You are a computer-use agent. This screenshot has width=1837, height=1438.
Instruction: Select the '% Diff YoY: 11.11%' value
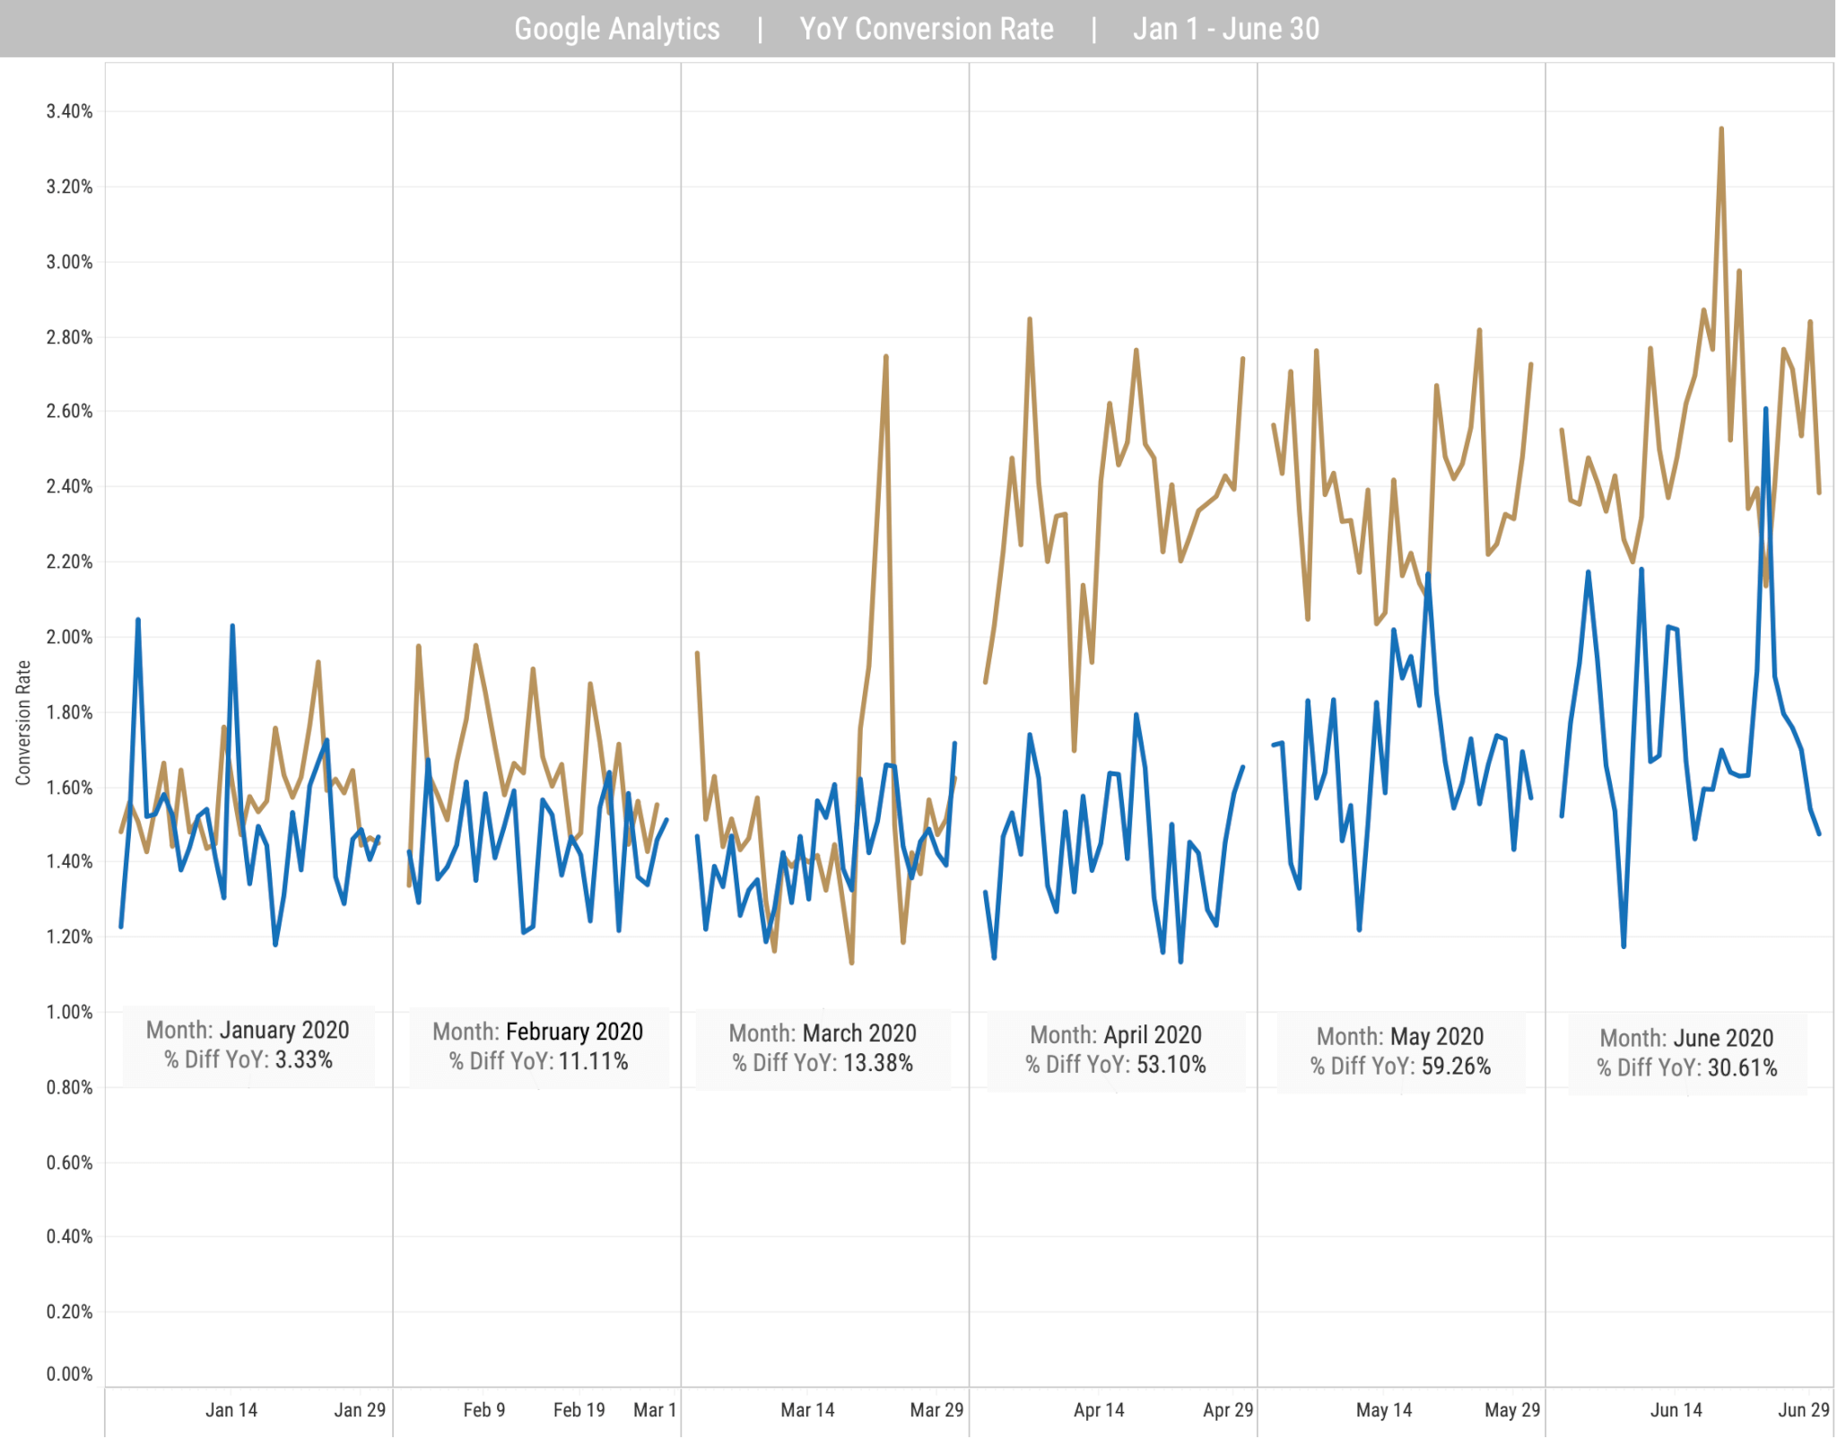point(538,1061)
